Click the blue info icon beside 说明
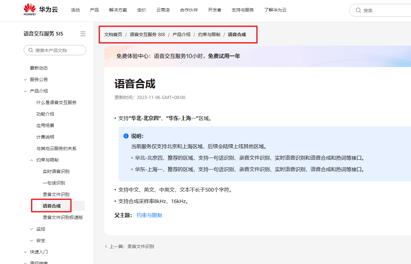 coord(126,136)
